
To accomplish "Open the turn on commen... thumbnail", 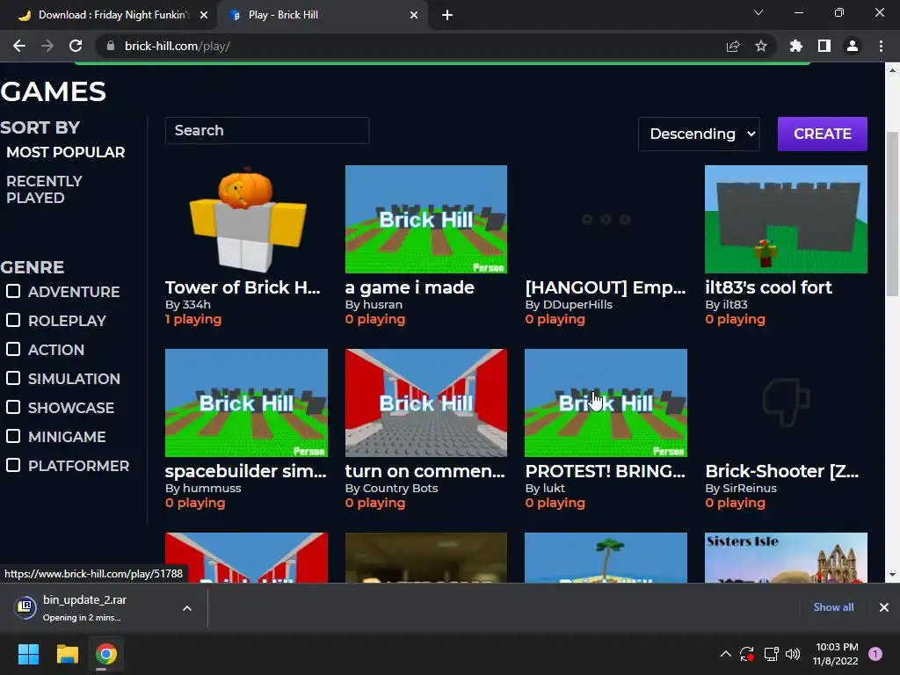I will (x=426, y=403).
